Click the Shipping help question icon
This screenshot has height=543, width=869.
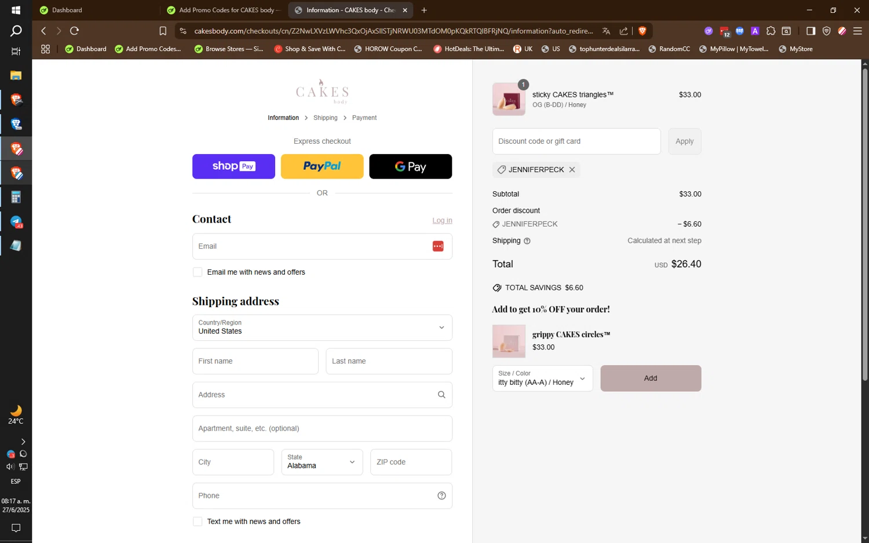(527, 241)
